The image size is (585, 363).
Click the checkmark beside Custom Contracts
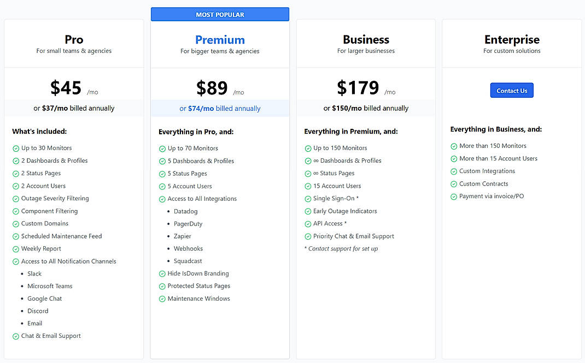(x=454, y=183)
